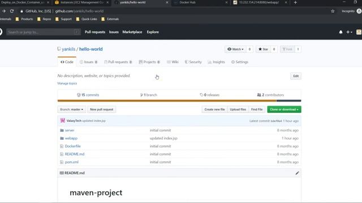
Task: Open the Externals bookmarks folder
Action: (x=110, y=19)
